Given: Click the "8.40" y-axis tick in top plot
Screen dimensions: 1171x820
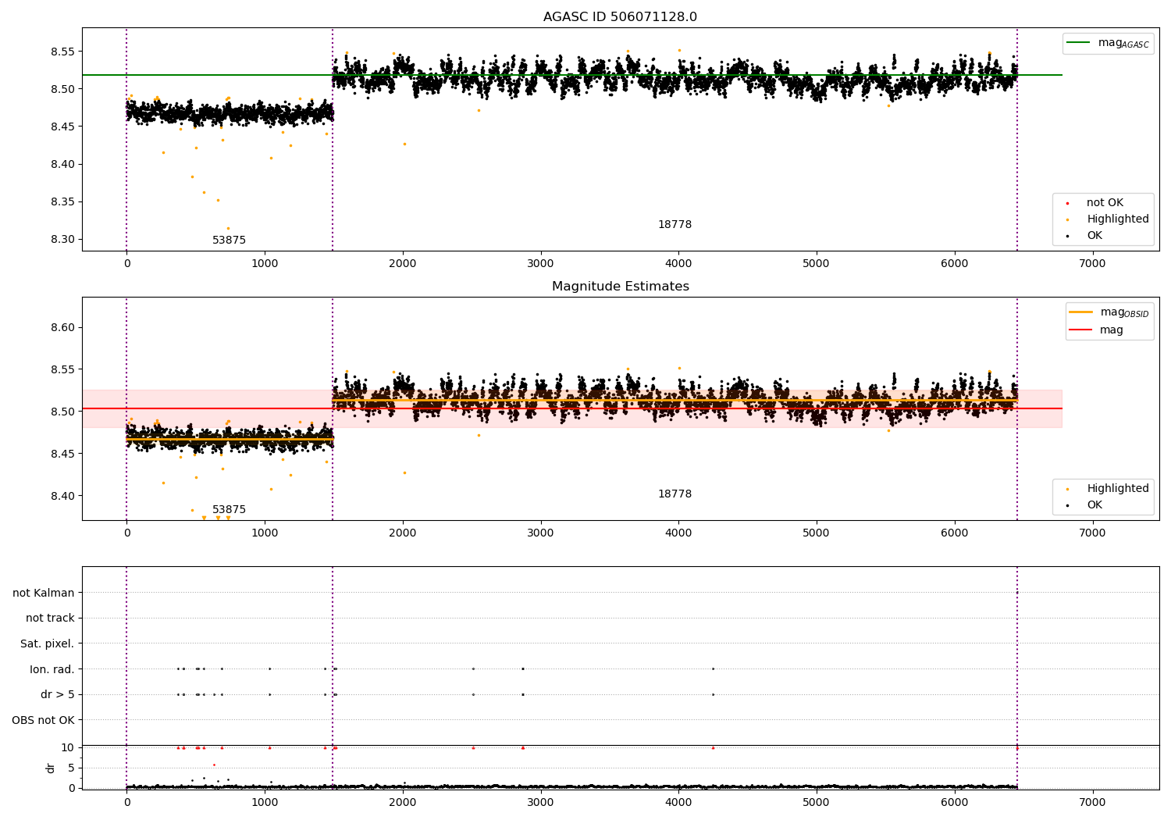Looking at the screenshot, I should [x=63, y=165].
